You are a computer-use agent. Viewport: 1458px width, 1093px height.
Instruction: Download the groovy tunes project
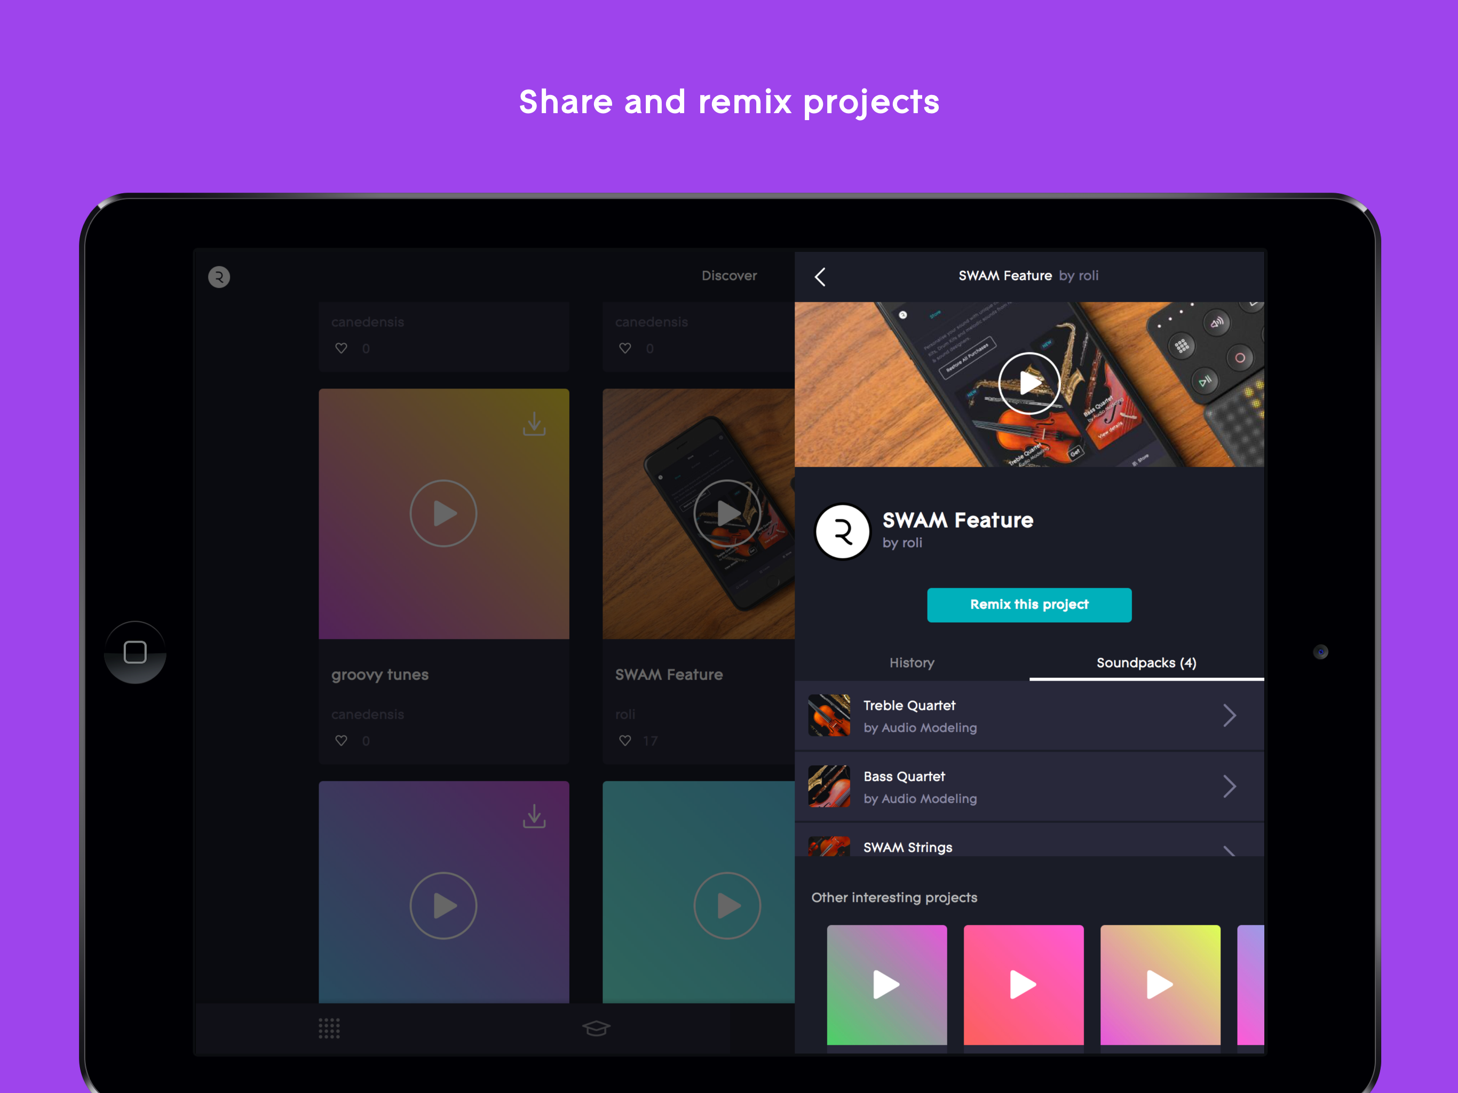(534, 424)
